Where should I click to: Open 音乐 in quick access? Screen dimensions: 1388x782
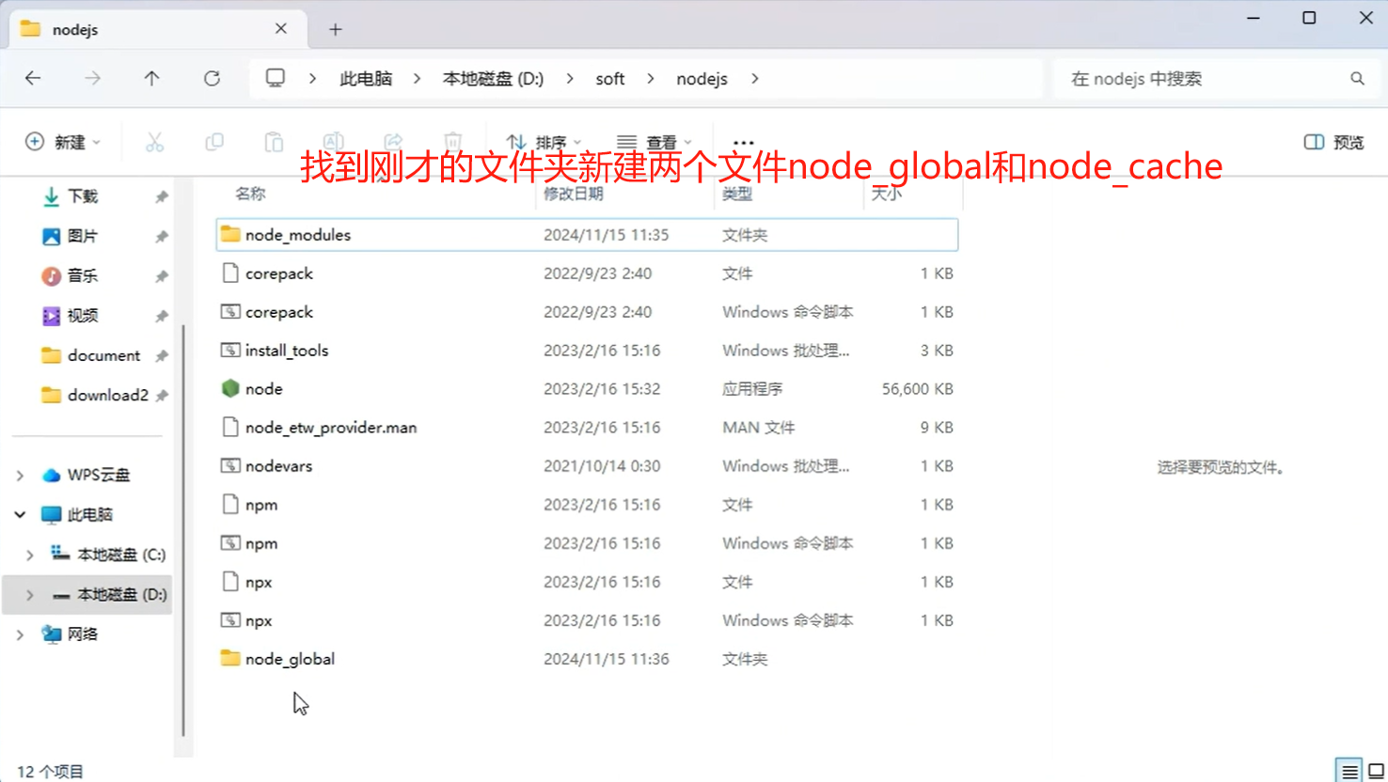[x=83, y=275]
